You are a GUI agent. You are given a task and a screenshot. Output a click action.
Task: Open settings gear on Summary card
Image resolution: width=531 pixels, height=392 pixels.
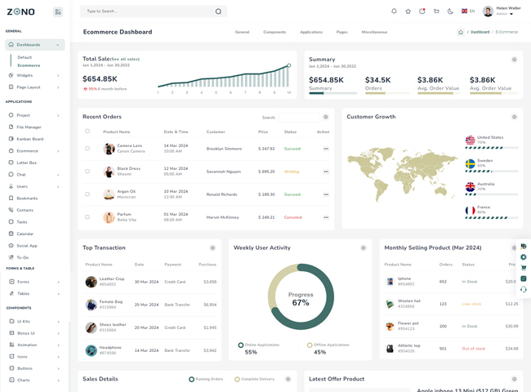point(514,60)
